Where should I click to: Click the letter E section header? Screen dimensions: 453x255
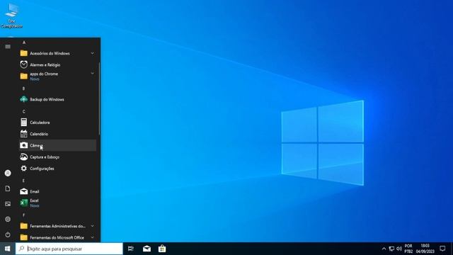[24, 181]
